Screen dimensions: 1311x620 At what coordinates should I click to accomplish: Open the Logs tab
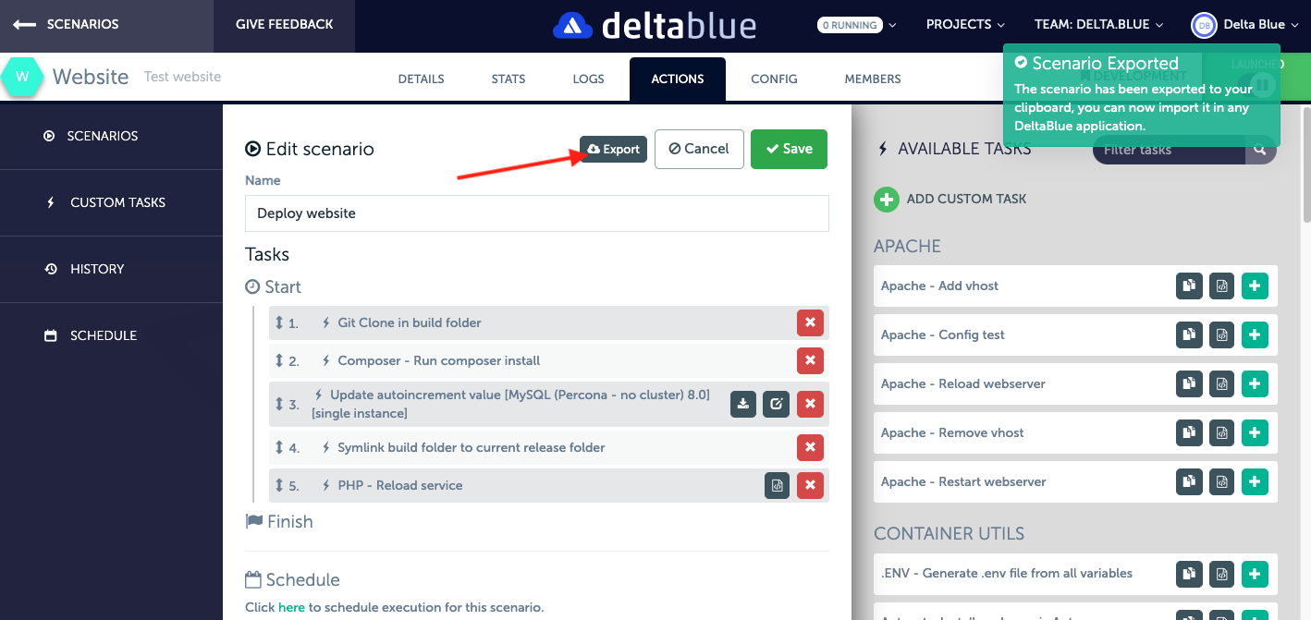click(588, 79)
